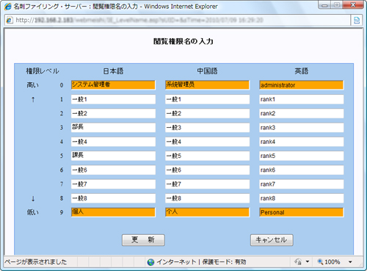Select the Chinese level 4 一般4 field
The height and width of the screenshot is (271, 367).
coord(207,142)
